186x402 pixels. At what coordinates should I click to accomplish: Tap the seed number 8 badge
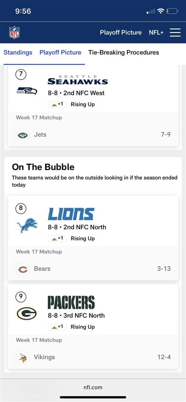pyautogui.click(x=21, y=208)
